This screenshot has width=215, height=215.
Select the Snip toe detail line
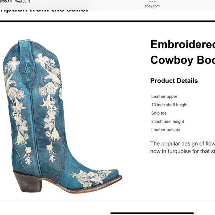159,113
